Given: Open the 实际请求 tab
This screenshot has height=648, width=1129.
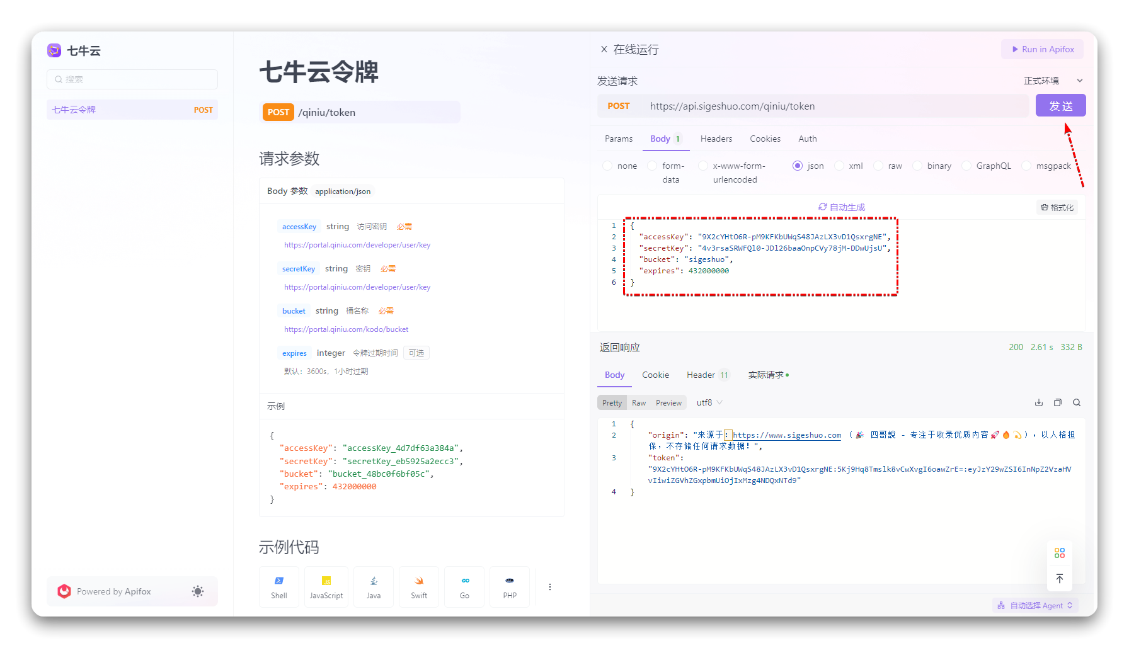Looking at the screenshot, I should [768, 375].
